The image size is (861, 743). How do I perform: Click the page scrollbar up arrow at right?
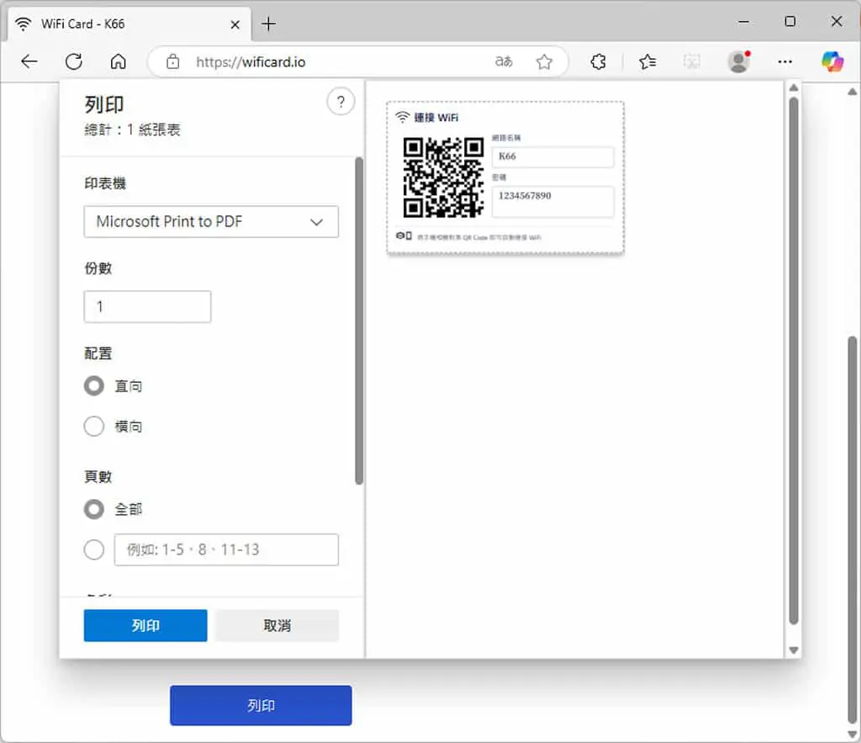pyautogui.click(x=853, y=92)
